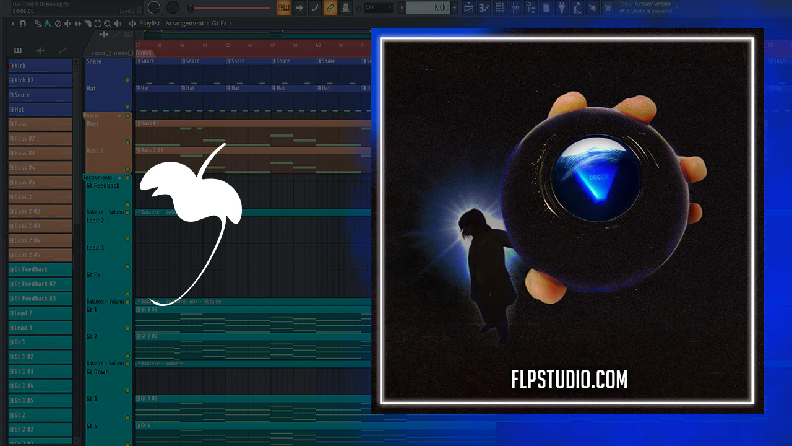Mute the Bass track LED
Image resolution: width=792 pixels, height=446 pixels.
(127, 142)
